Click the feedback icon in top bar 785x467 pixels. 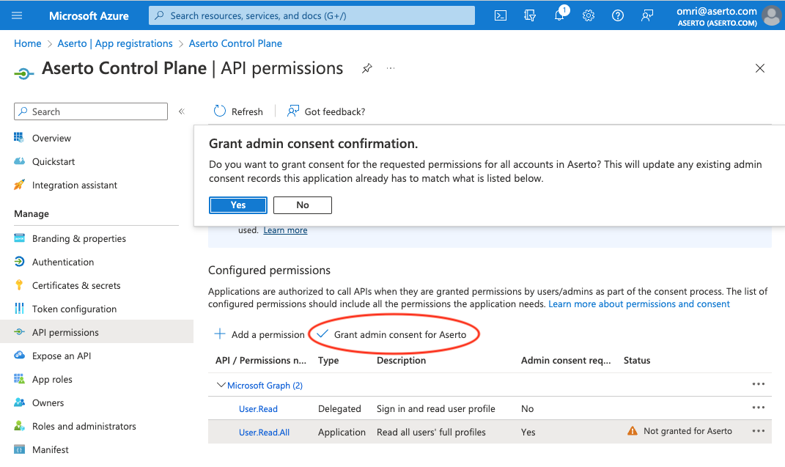coord(647,15)
